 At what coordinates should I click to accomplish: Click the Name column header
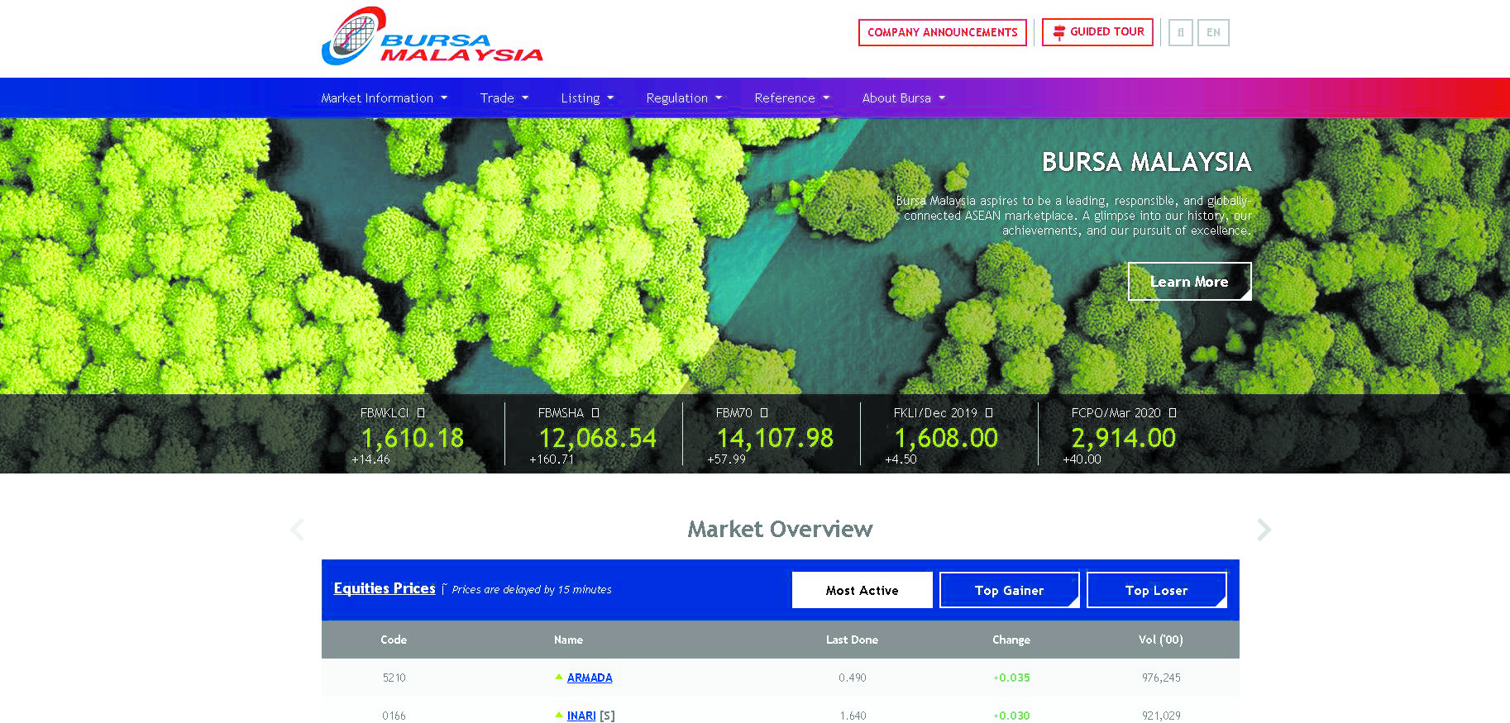pos(568,640)
